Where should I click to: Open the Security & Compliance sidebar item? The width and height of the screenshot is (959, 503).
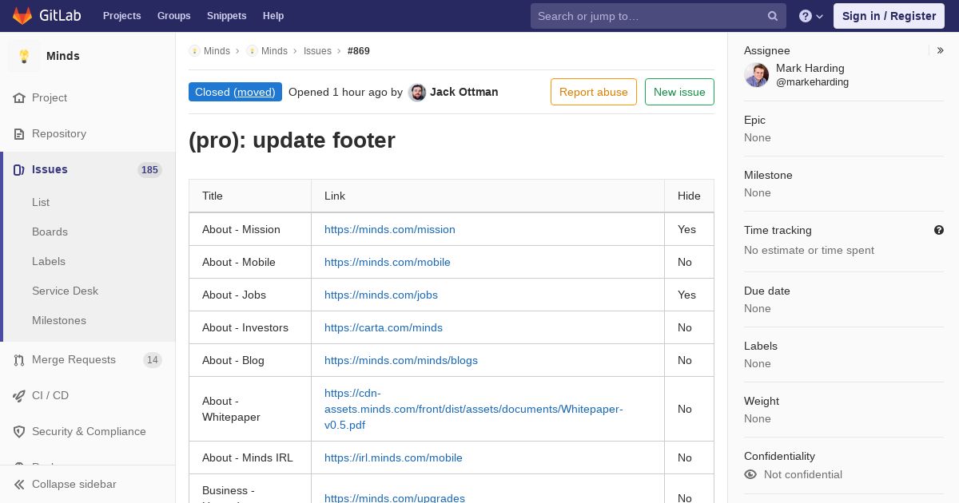[x=88, y=432]
